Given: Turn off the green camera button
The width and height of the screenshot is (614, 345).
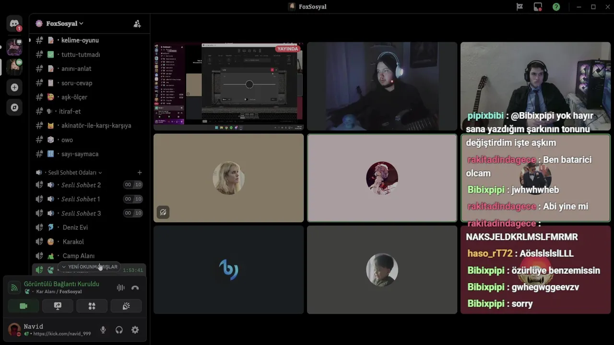Looking at the screenshot, I should click(24, 306).
